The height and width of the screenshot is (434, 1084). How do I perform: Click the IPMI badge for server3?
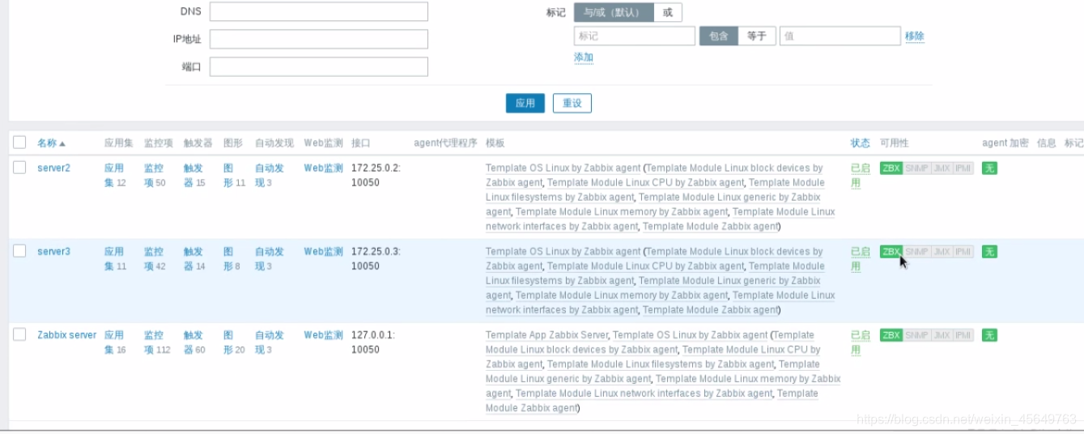[x=963, y=251]
